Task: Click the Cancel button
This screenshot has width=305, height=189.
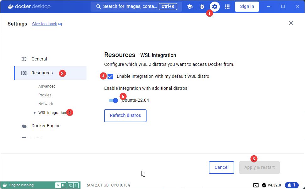Action: click(221, 167)
